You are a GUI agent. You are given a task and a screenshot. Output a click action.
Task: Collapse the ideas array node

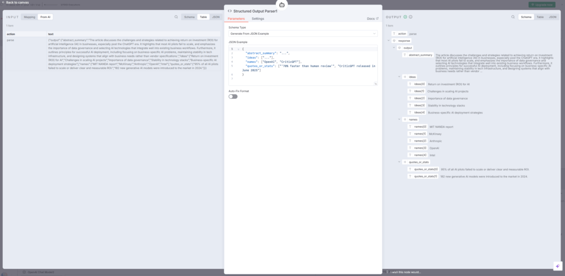pyautogui.click(x=399, y=77)
